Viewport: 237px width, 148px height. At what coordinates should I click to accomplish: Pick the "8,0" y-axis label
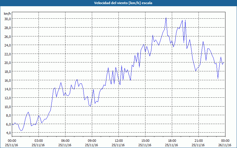pos(8,115)
